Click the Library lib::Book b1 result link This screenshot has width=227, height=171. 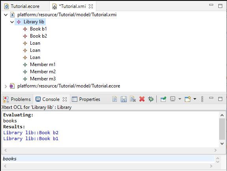click(x=31, y=139)
